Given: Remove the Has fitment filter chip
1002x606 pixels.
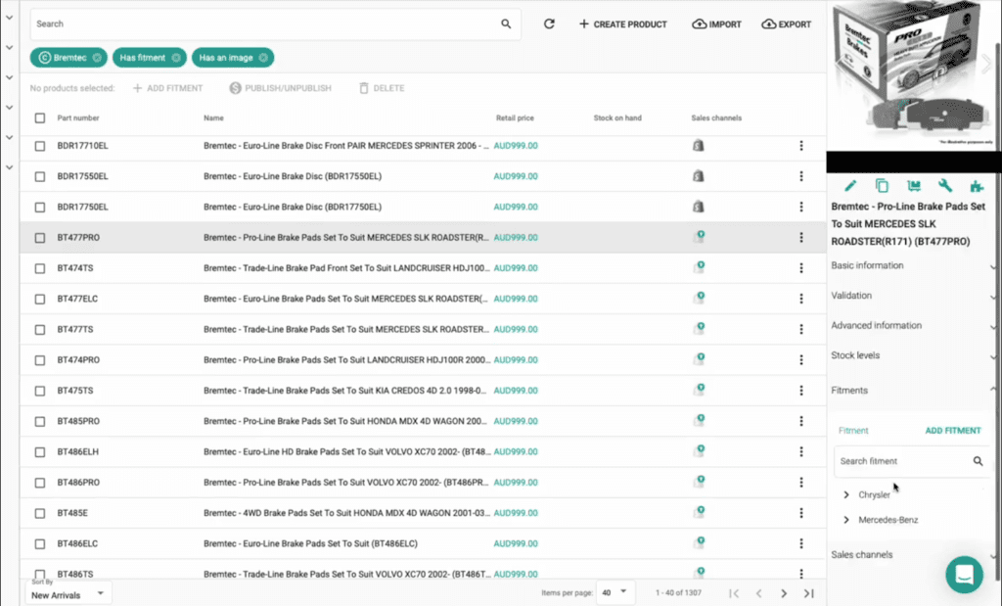Looking at the screenshot, I should pos(176,58).
